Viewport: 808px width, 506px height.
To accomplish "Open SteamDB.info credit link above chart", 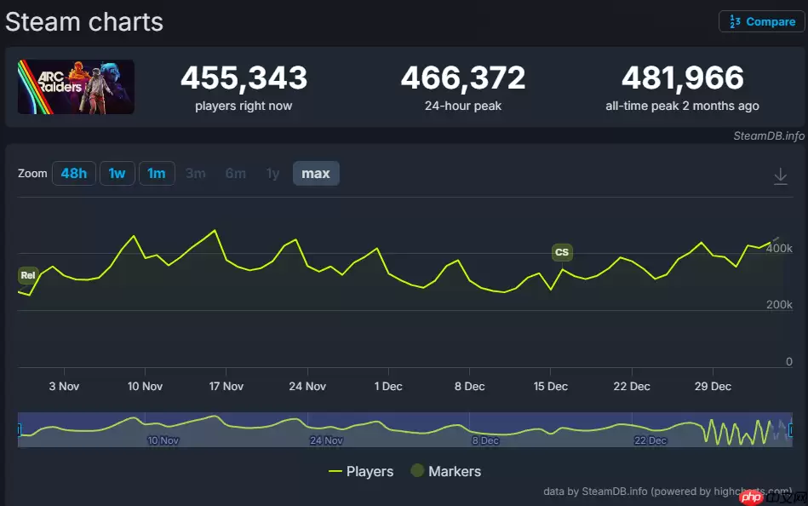I will tap(768, 135).
